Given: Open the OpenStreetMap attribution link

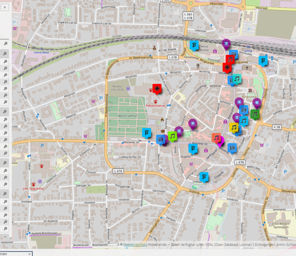Looking at the screenshot, I should click(135, 245).
